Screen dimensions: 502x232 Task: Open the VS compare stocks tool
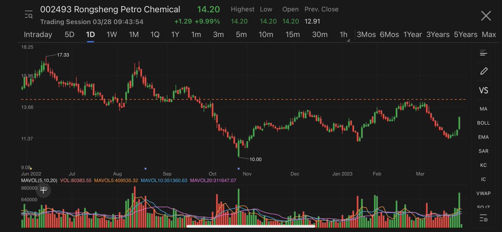coord(484,90)
